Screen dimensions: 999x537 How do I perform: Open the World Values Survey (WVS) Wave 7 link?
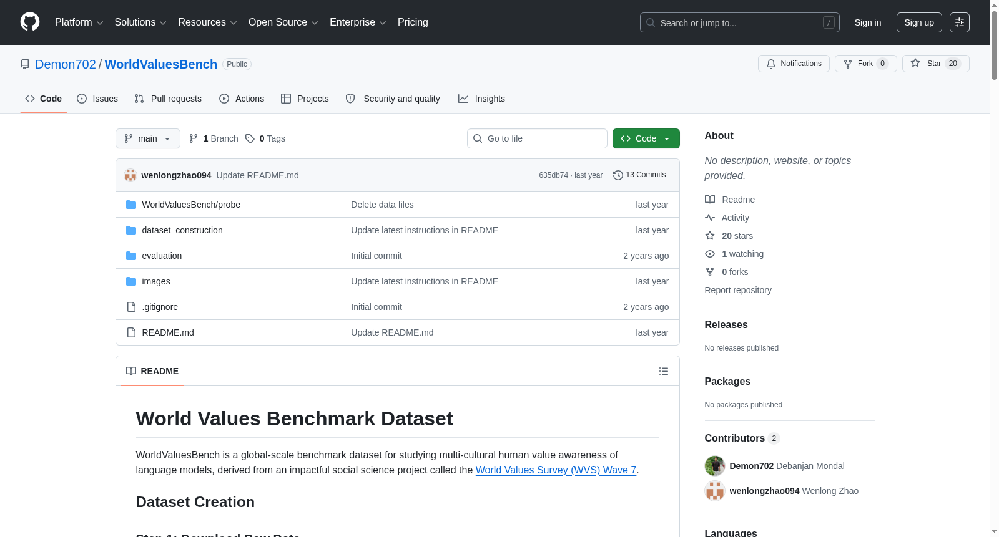coord(556,470)
